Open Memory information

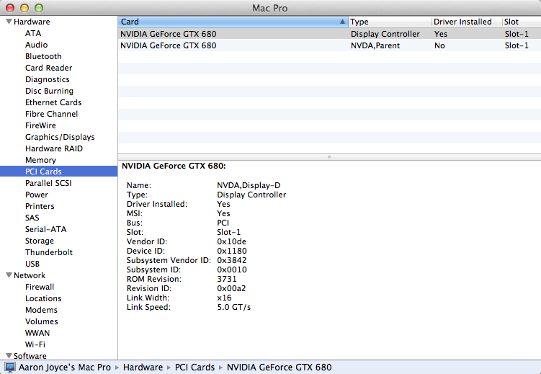point(40,160)
